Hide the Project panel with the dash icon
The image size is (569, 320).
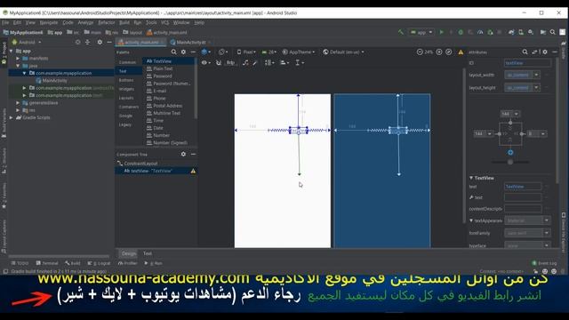[x=108, y=42]
